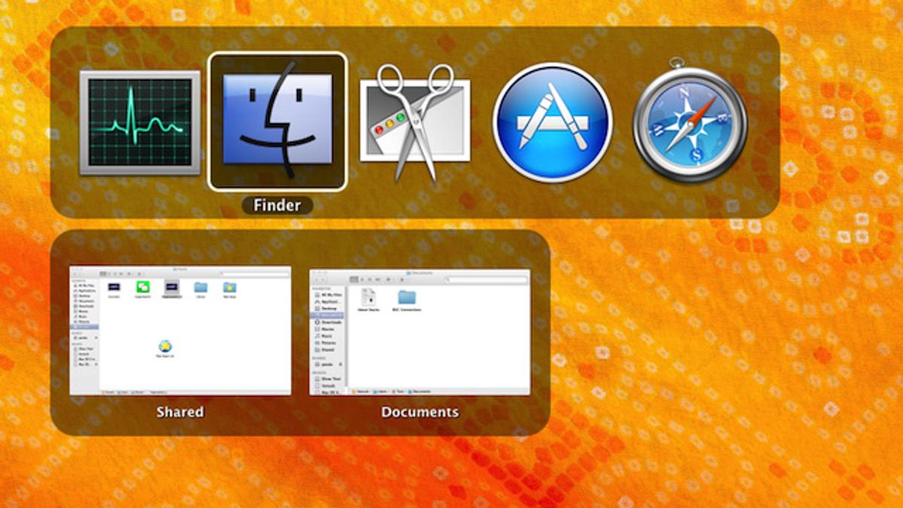This screenshot has width=903, height=508.
Task: Choose the scissors screenshot utility icon
Action: click(x=415, y=122)
